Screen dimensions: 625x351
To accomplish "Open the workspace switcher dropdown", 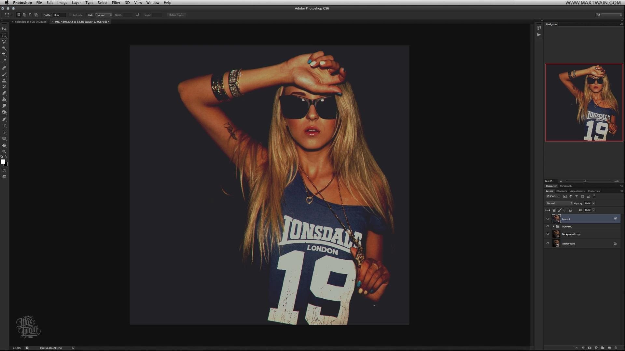I will pos(609,15).
